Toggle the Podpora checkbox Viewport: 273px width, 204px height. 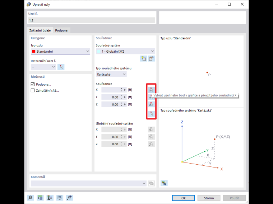[x=33, y=84]
